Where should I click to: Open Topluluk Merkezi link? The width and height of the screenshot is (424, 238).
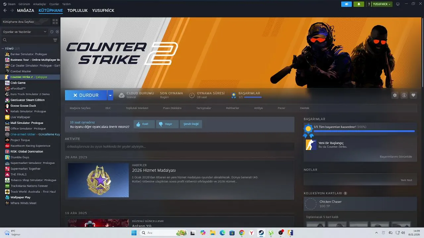click(x=137, y=108)
